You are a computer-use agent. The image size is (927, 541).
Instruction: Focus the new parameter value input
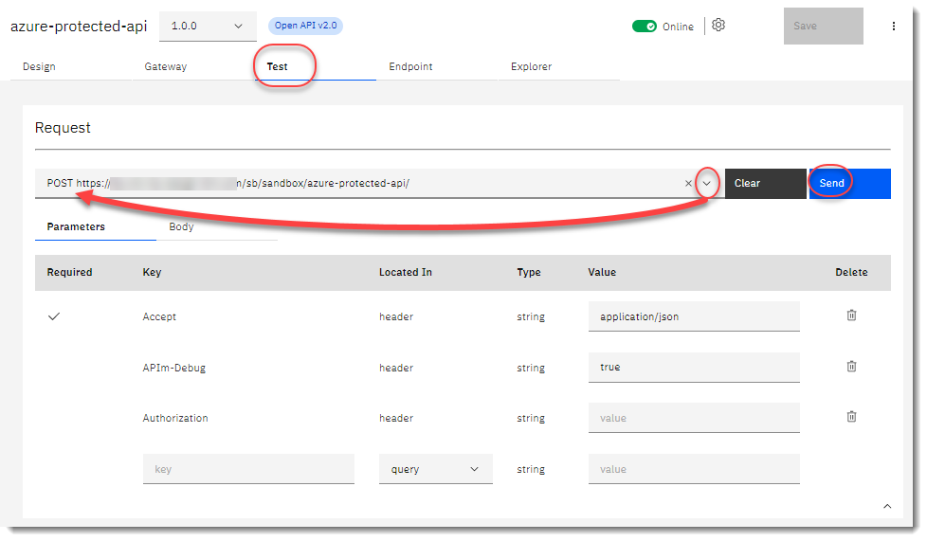(x=694, y=469)
